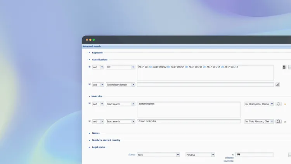Click the small icon beside Technology domain row

point(90,84)
